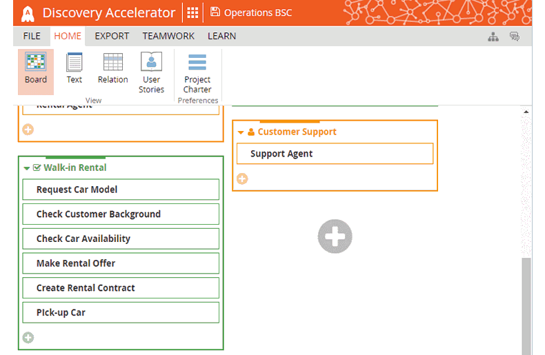Click the hierarchy diagram icon

(x=493, y=37)
